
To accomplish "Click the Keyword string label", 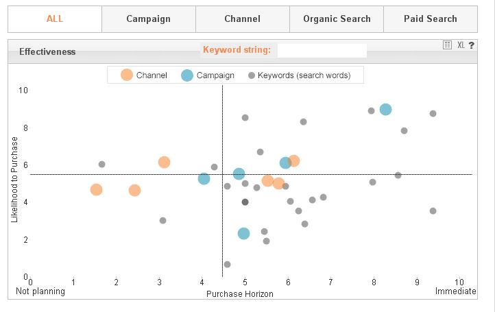I will [237, 50].
